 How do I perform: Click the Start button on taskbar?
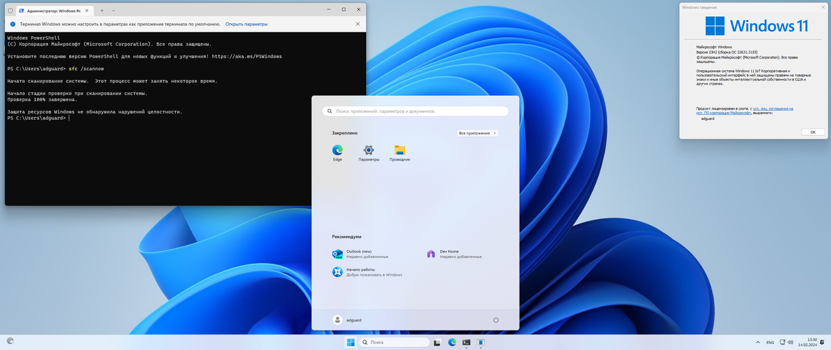(351, 342)
